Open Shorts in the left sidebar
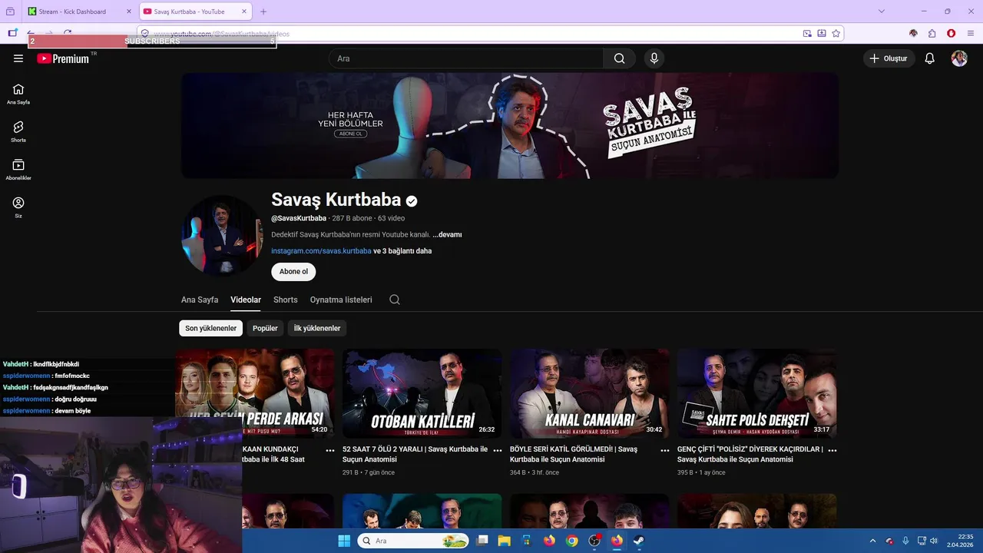 (18, 132)
